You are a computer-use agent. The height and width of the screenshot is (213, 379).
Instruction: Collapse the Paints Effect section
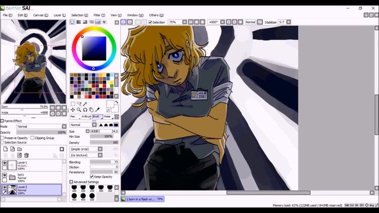pos(2,121)
